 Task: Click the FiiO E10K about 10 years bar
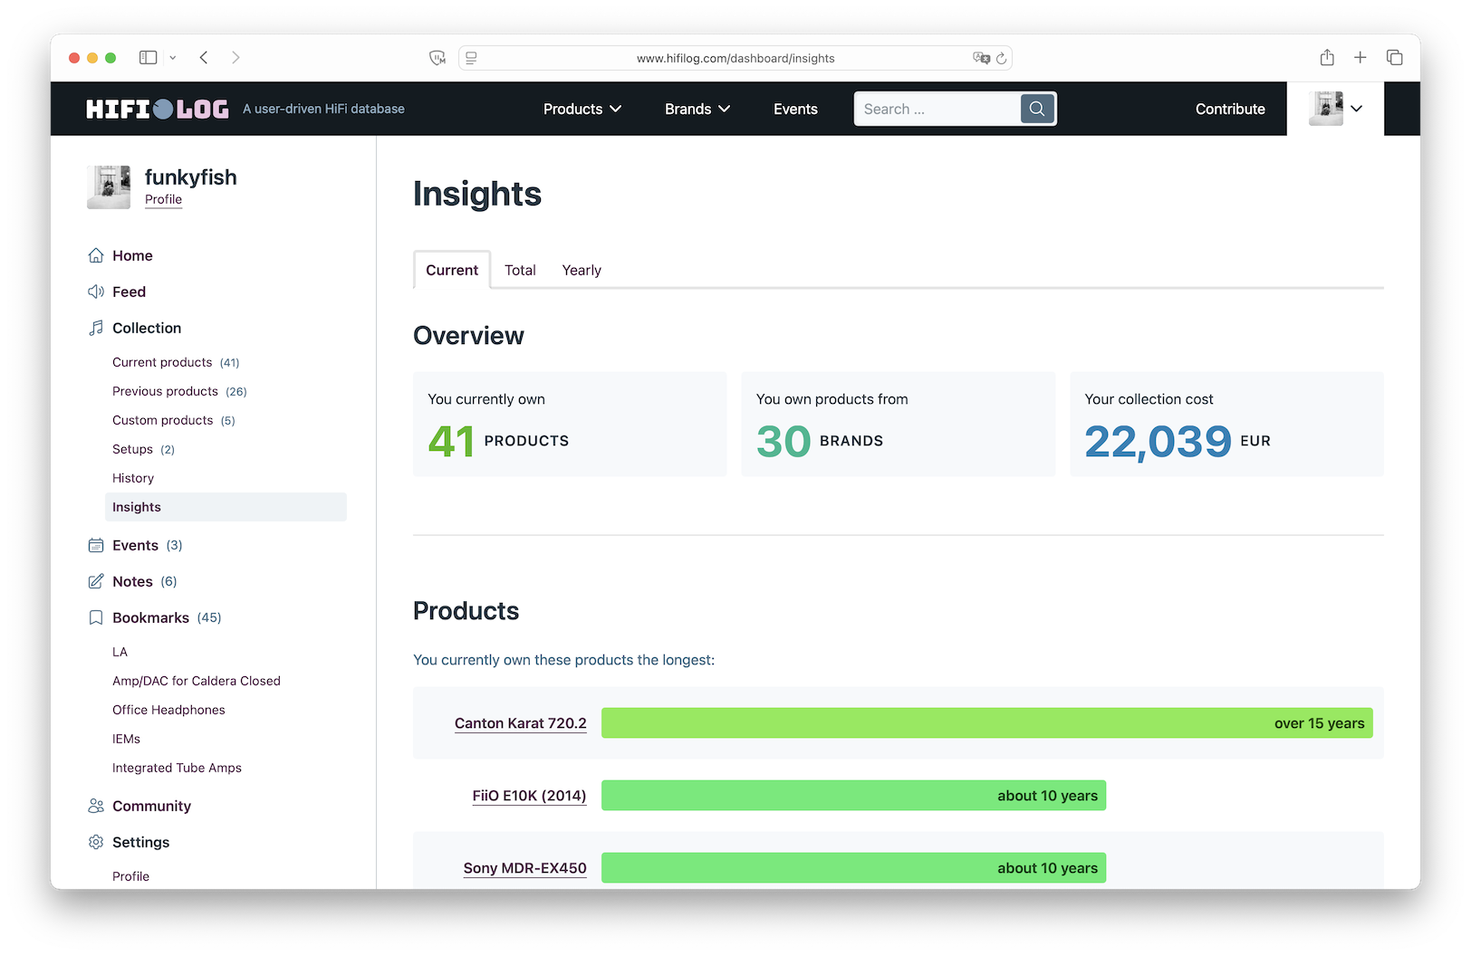(x=853, y=796)
